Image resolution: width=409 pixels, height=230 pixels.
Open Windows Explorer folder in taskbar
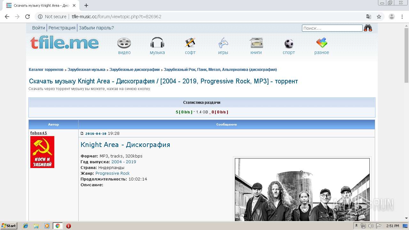pos(36,226)
